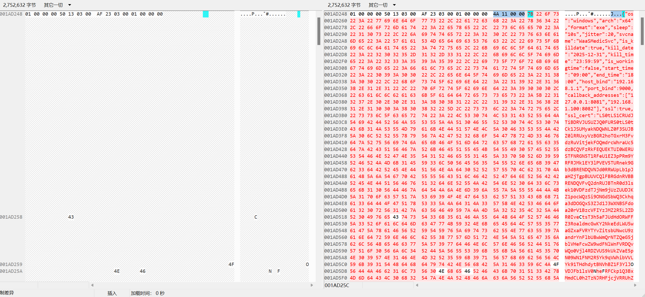
Task: Open left pane 其它一切 dropdown arrow
Action: [70, 5]
